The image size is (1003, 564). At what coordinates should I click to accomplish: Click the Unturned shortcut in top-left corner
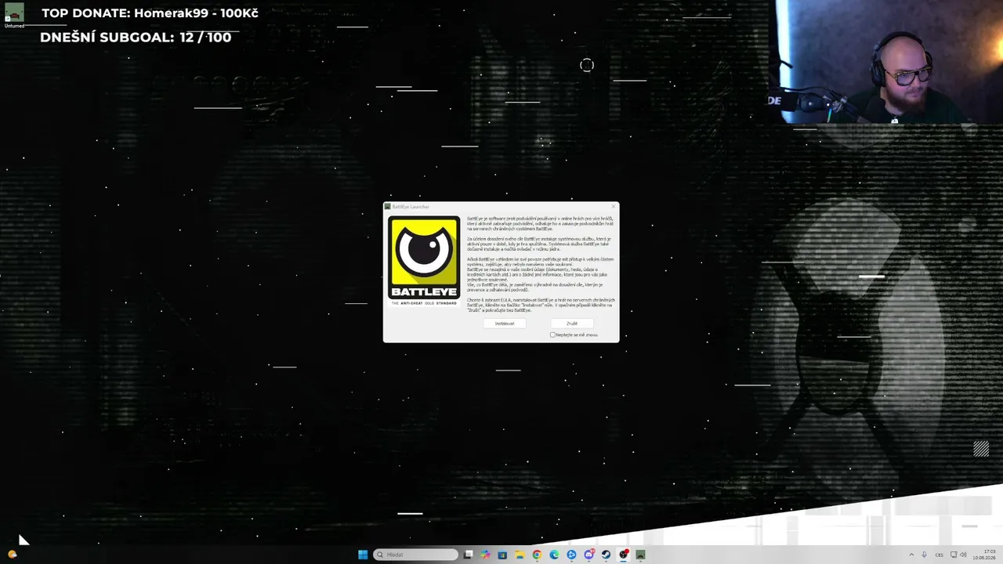(14, 15)
